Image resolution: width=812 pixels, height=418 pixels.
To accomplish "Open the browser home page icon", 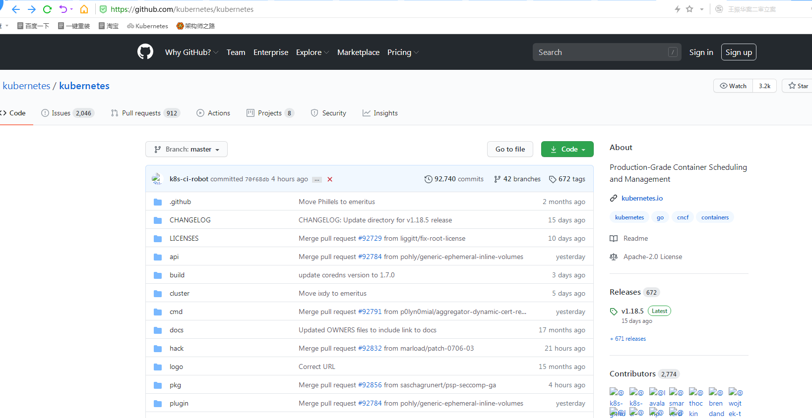I will coord(84,9).
